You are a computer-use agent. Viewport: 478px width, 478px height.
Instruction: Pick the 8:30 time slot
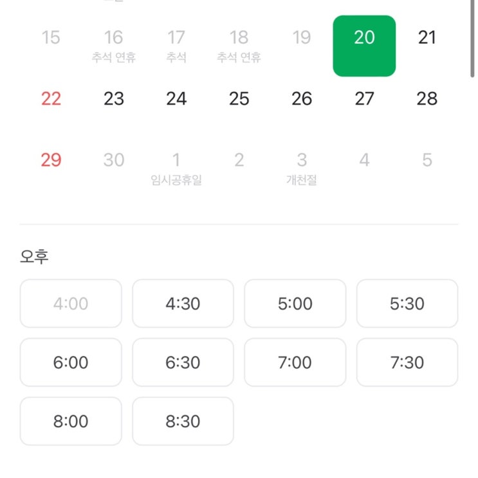183,421
